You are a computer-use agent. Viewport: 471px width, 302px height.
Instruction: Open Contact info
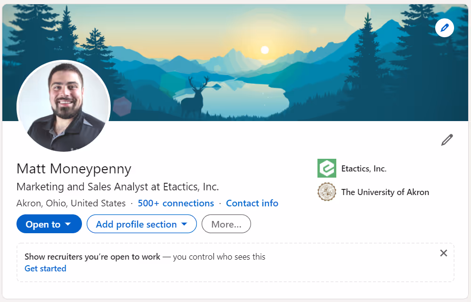tap(252, 203)
